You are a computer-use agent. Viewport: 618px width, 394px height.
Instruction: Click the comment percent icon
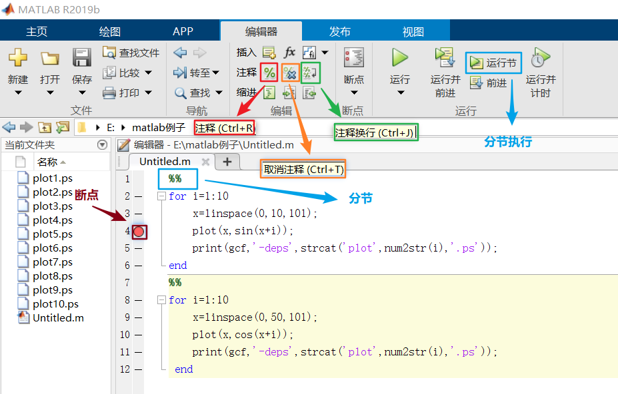(269, 73)
